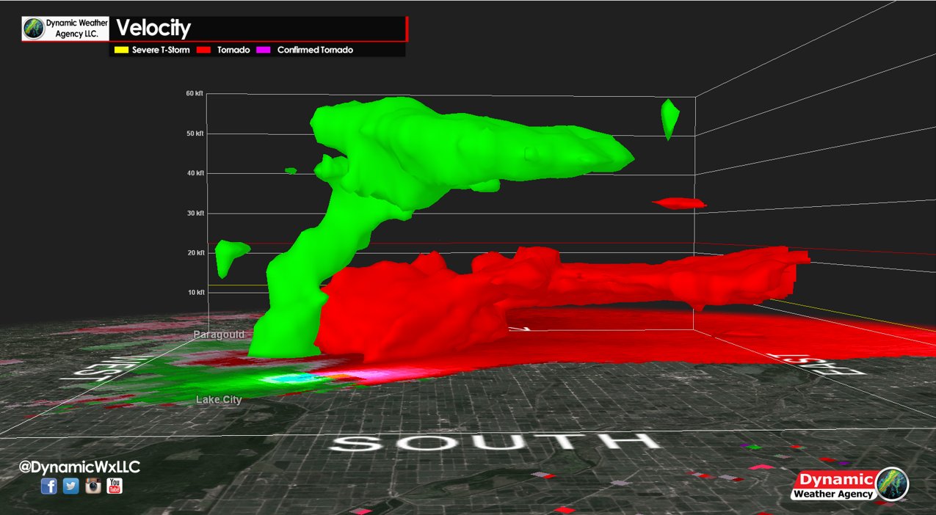This screenshot has width=936, height=515.
Task: Click the Facebook icon
Action: pos(48,486)
